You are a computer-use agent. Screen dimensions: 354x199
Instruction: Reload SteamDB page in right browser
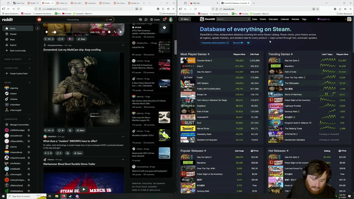coord(195,9)
